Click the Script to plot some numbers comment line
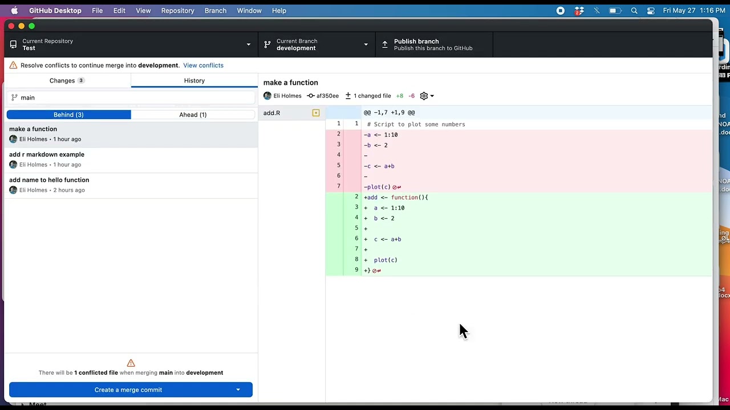This screenshot has width=730, height=410. [x=416, y=124]
